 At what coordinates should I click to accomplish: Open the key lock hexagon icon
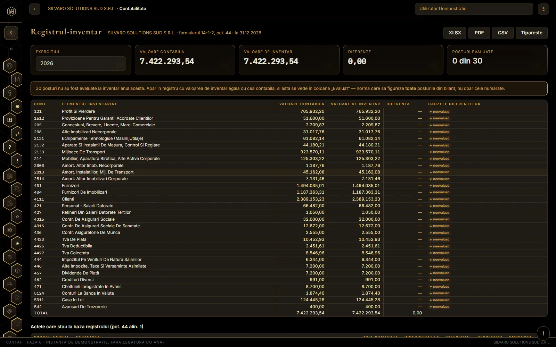(10, 120)
